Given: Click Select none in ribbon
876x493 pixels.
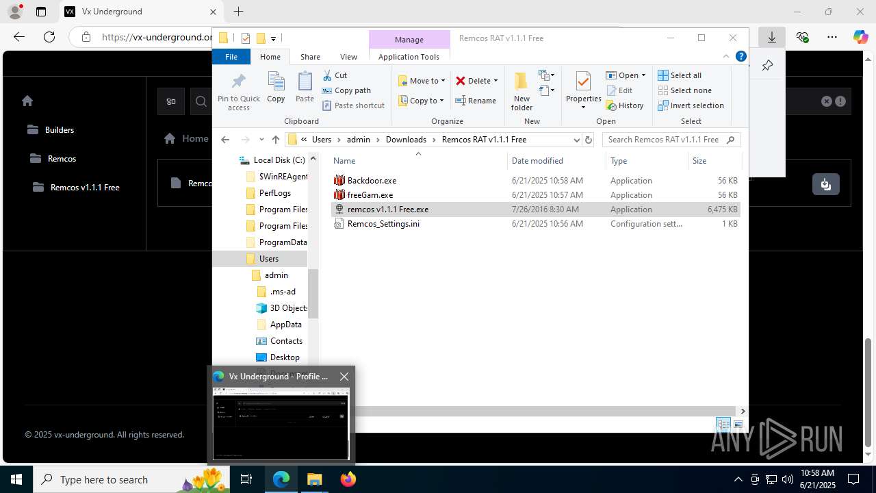Looking at the screenshot, I should pyautogui.click(x=684, y=90).
